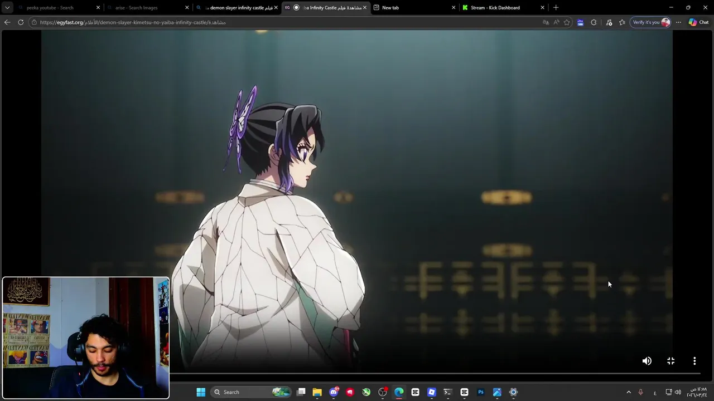Open the video player's three-dot menu
This screenshot has height=401, width=714.
[694, 361]
